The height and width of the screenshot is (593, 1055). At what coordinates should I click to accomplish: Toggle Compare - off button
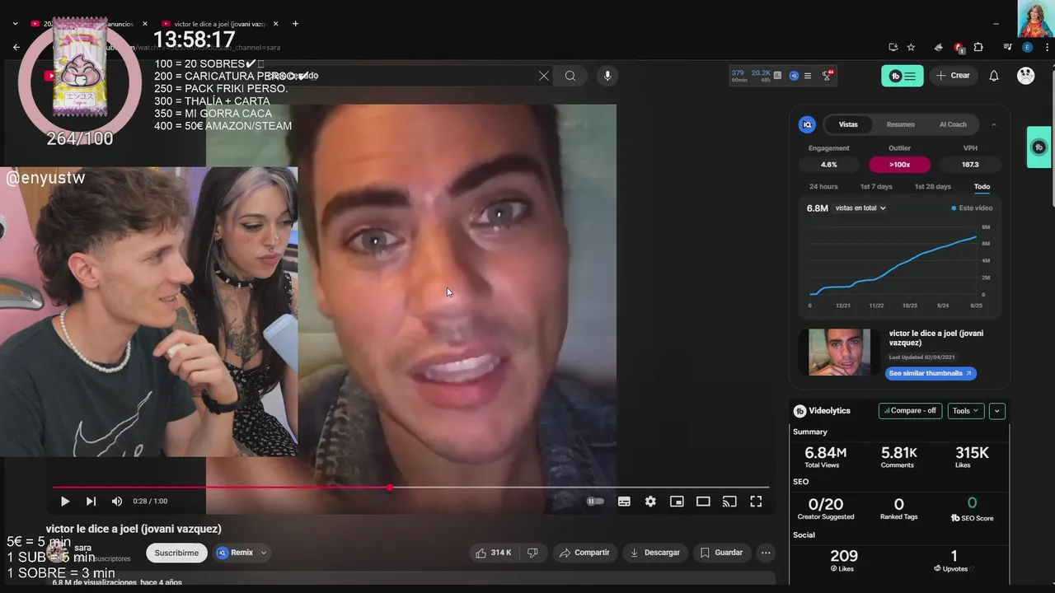[910, 410]
